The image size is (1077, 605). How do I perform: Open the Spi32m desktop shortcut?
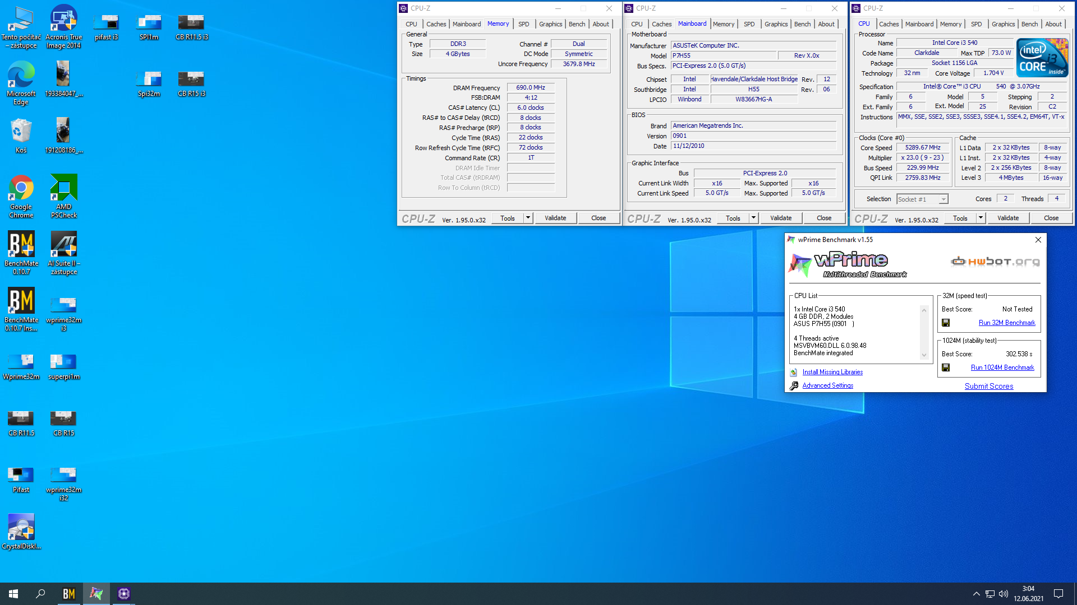(x=149, y=83)
